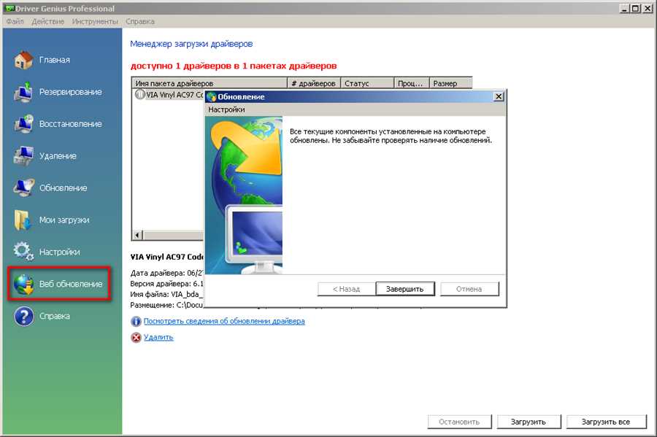This screenshot has height=437, width=657.
Task: Open Настройки menu in the Обновление dialog
Action: tap(226, 109)
